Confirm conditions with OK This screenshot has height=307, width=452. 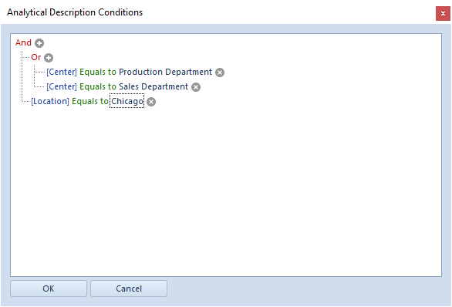coord(49,288)
